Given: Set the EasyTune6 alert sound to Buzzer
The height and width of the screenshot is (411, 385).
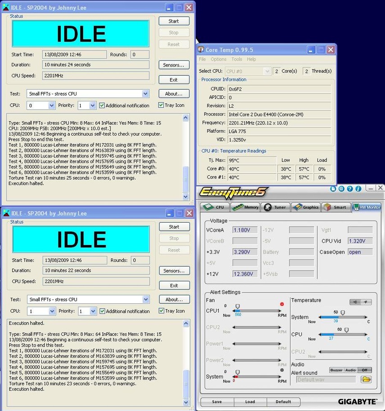Looking at the screenshot, I should (x=336, y=370).
